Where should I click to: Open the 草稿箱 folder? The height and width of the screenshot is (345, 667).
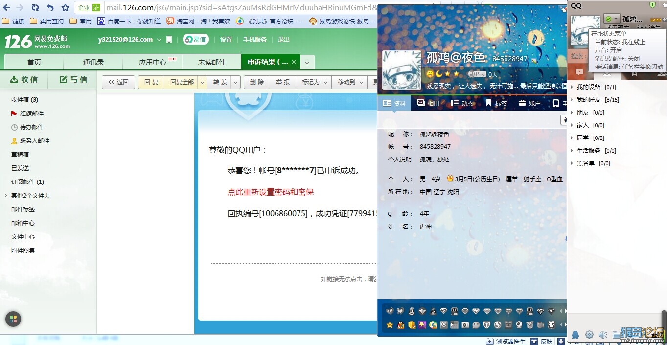coord(20,155)
